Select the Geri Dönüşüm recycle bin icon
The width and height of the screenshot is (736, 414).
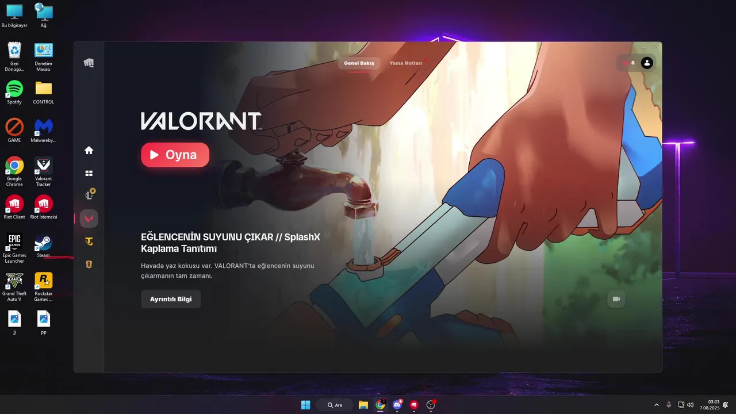14,57
